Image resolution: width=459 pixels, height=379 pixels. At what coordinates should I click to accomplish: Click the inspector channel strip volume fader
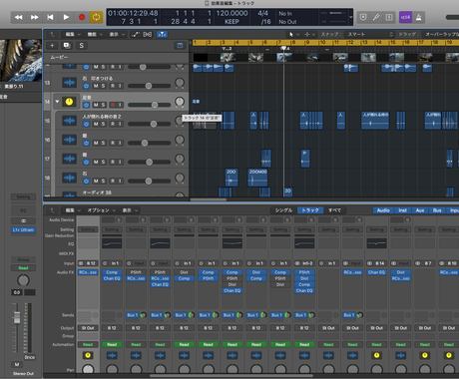(x=17, y=317)
